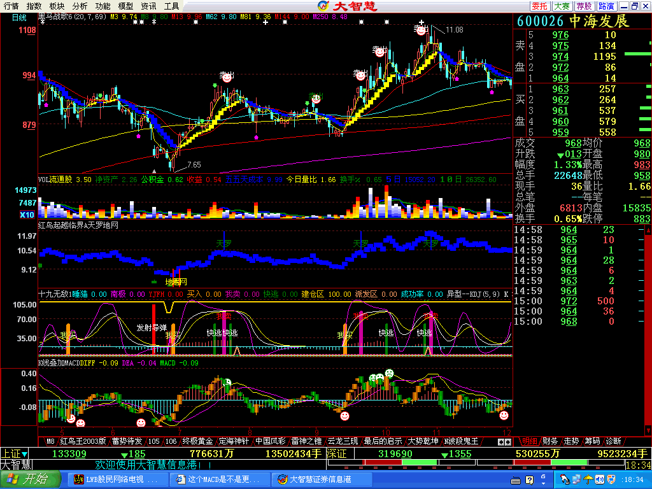
Task: Click the 大赛 button in title bar
Action: coord(562,6)
